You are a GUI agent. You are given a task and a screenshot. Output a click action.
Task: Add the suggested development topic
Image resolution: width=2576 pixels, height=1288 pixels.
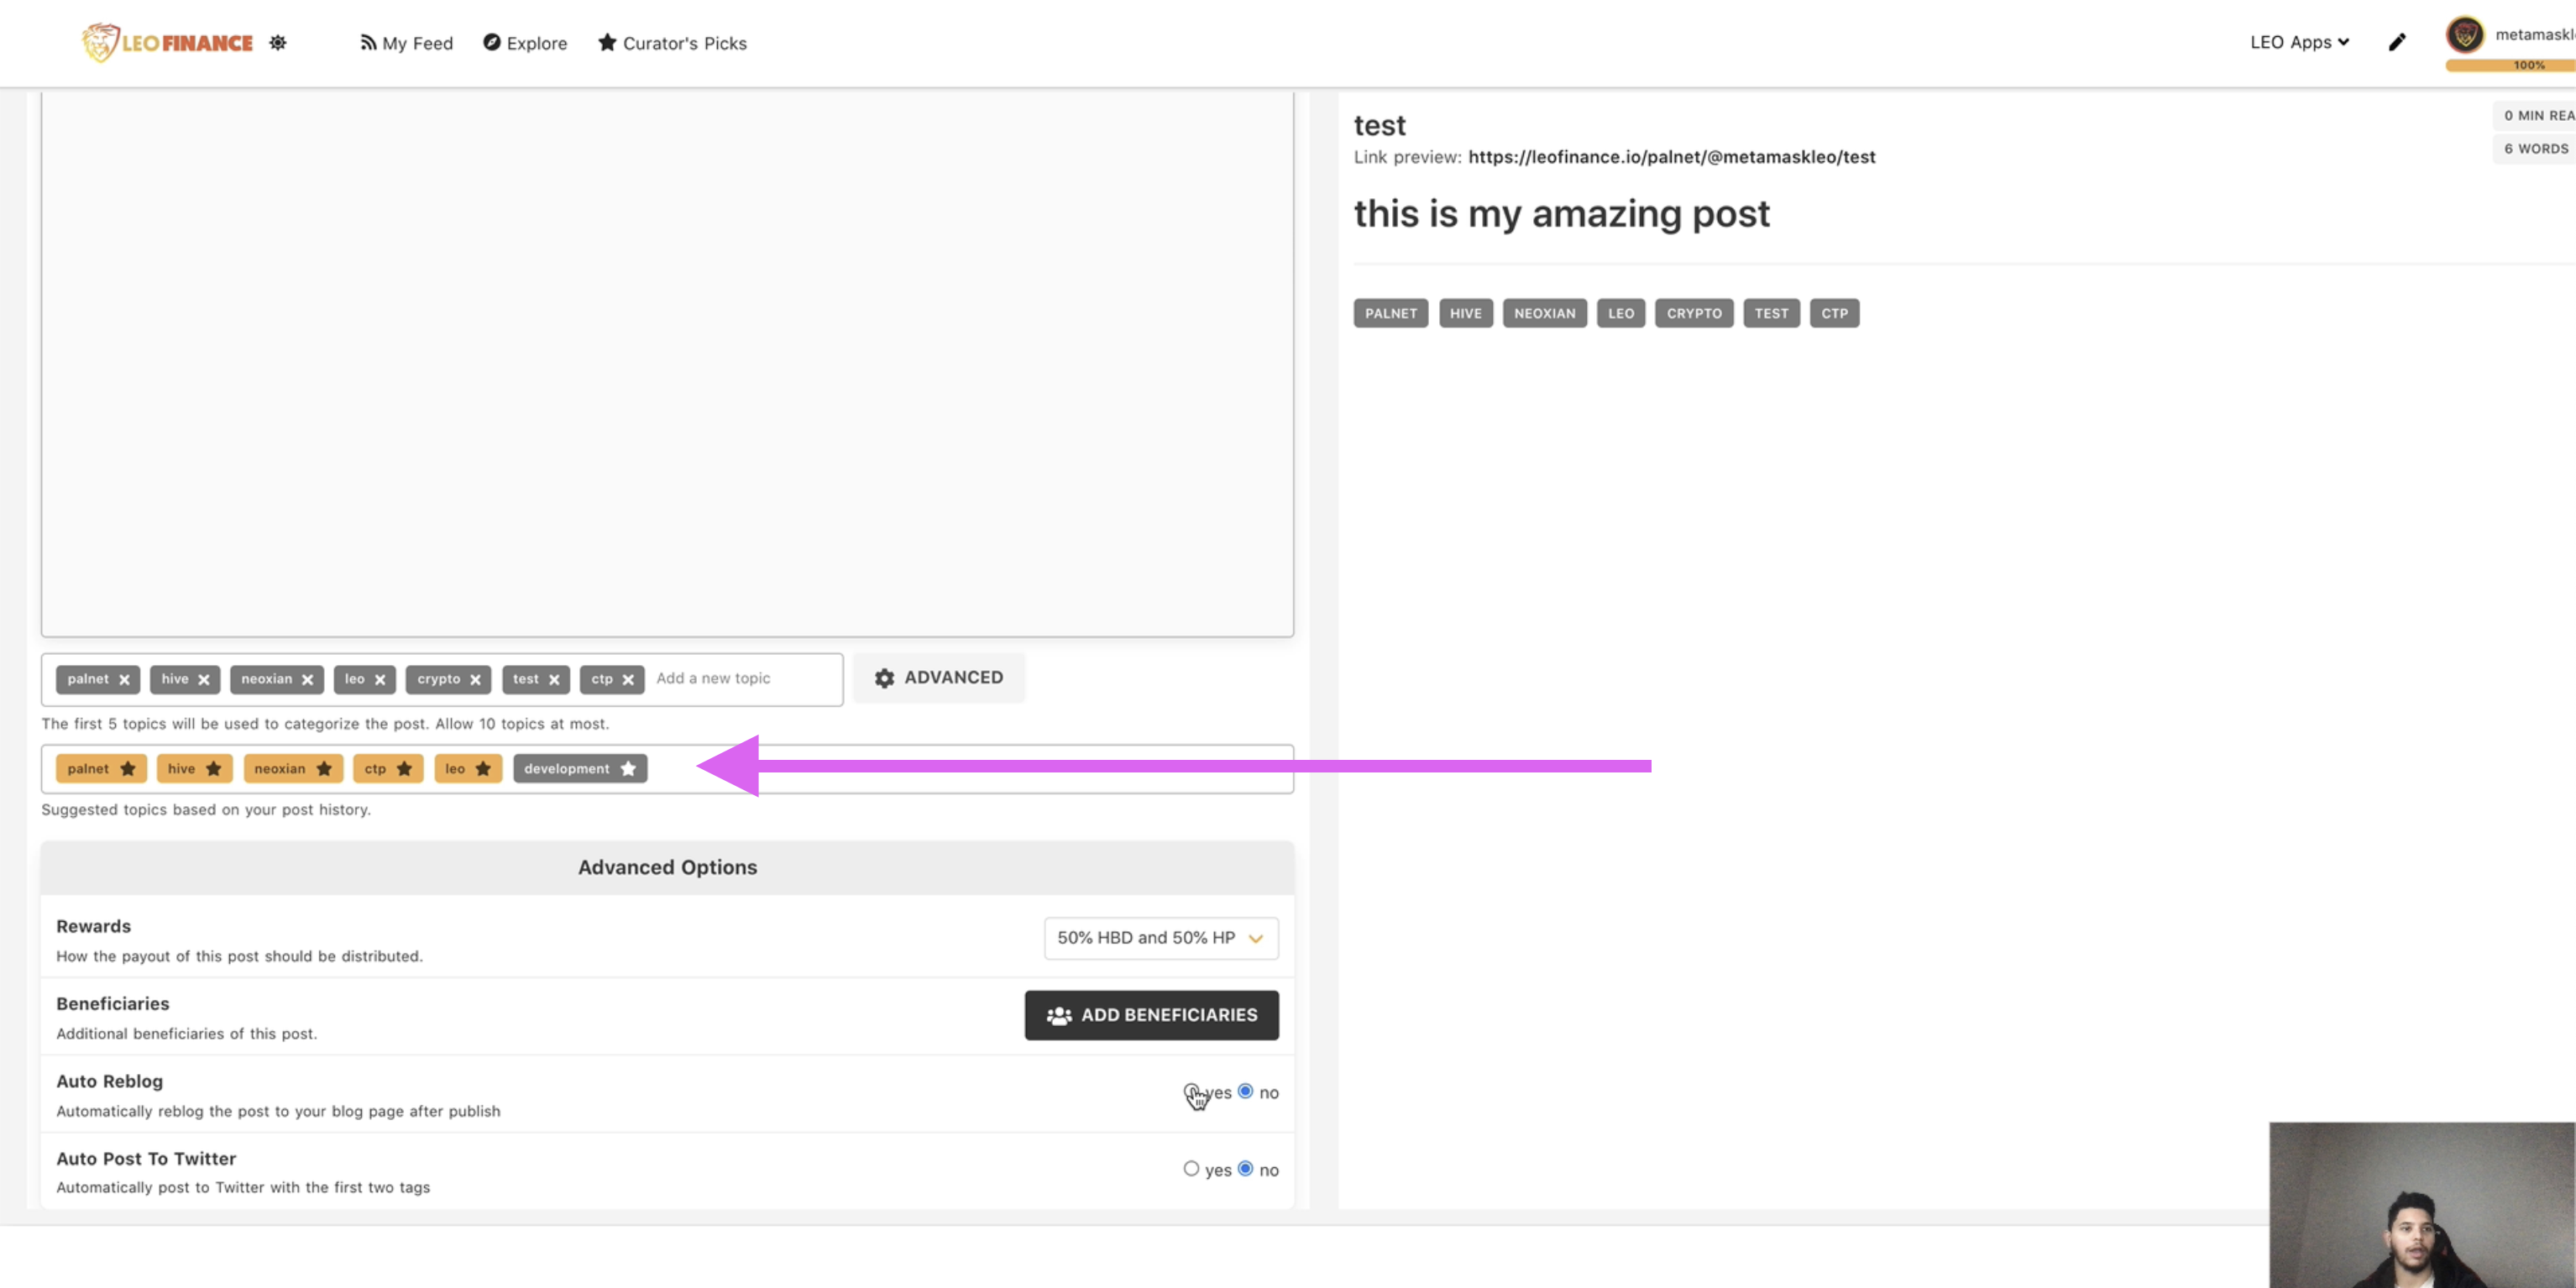[580, 769]
